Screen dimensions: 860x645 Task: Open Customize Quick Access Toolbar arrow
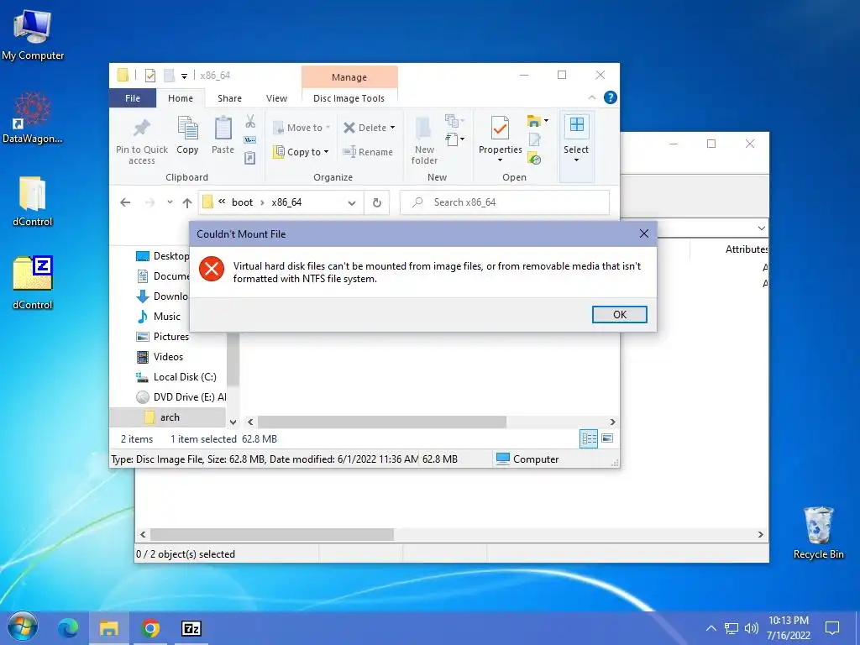point(184,76)
